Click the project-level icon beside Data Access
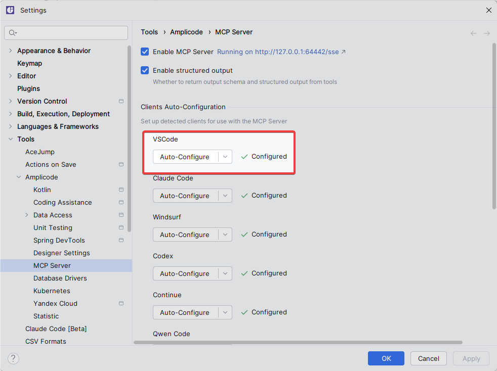The width and height of the screenshot is (497, 371). point(121,215)
